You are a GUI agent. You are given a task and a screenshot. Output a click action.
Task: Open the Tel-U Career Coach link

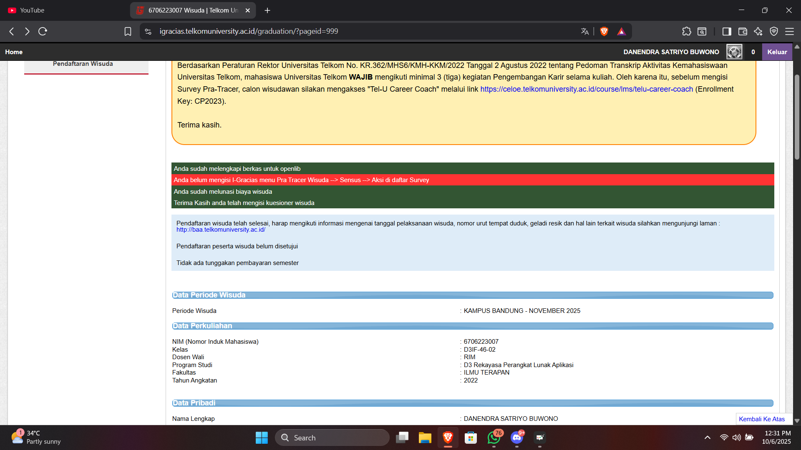click(586, 89)
